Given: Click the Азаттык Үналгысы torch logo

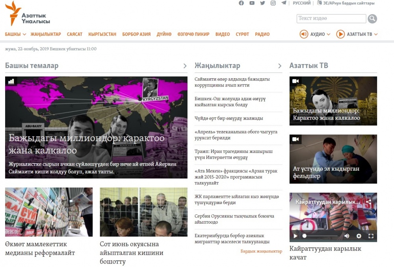Looking at the screenshot, I should [16, 13].
